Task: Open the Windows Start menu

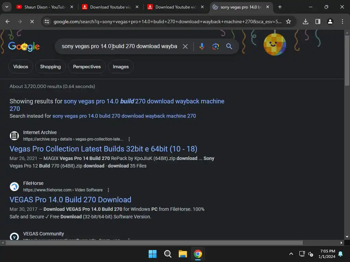Action: click(x=153, y=254)
